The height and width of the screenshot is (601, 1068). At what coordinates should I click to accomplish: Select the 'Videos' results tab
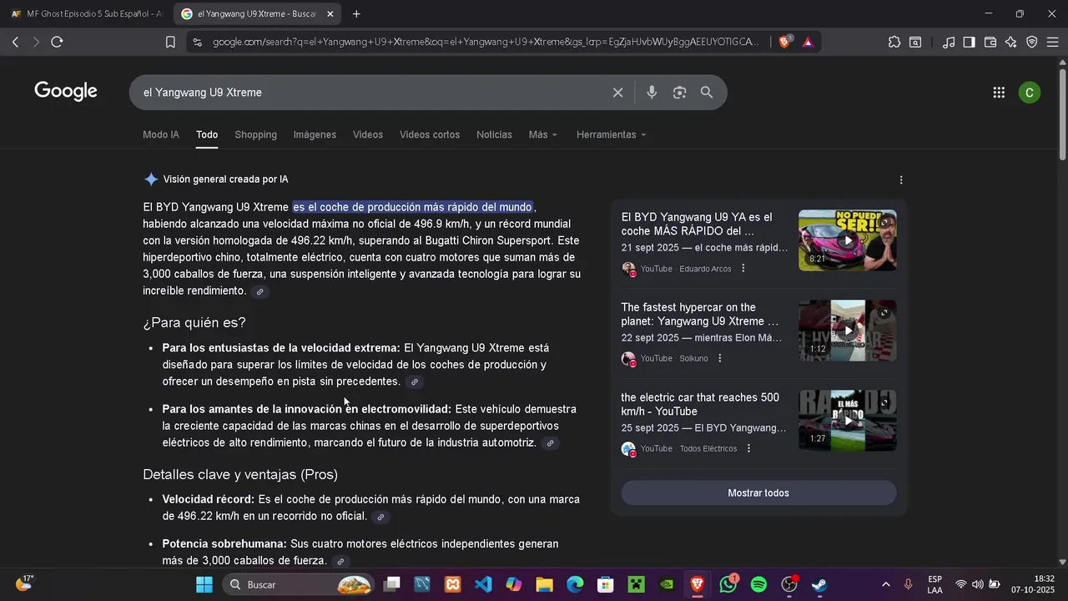pyautogui.click(x=368, y=134)
